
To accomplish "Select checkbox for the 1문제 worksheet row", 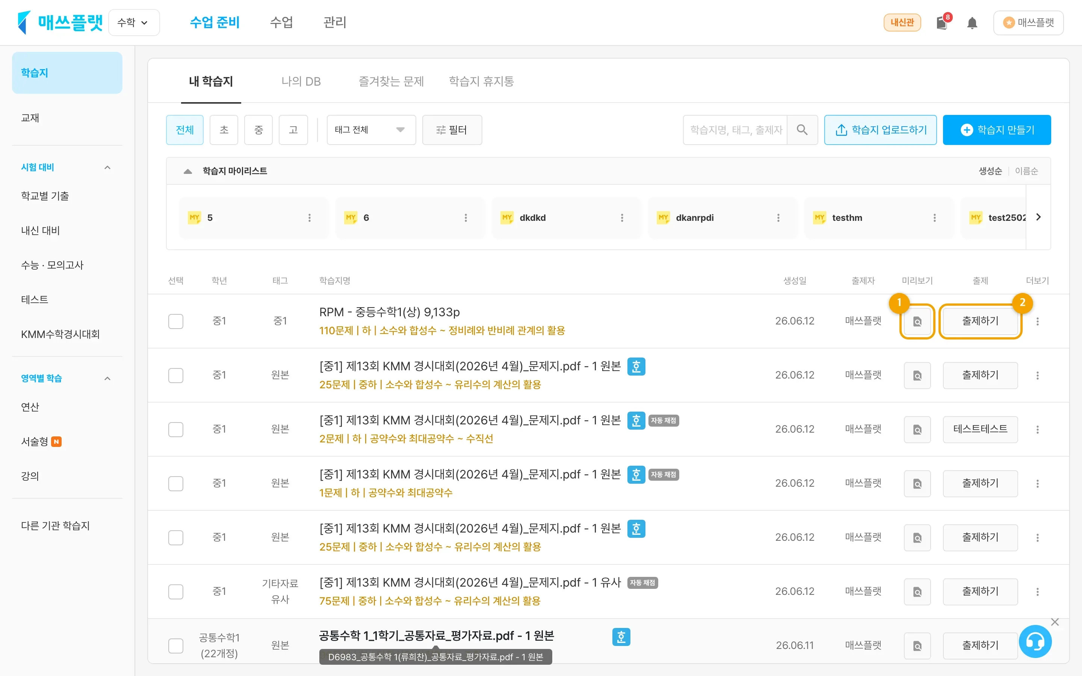I will (176, 483).
